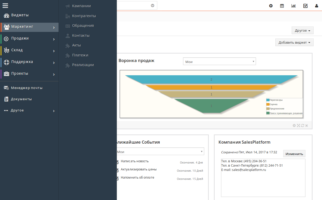Open the reports bar chart icon
Screen dimensions: 322x200
(293, 6)
